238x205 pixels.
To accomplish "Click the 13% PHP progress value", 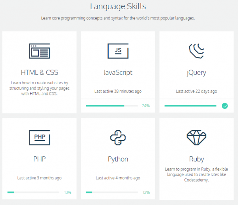I will click(x=68, y=192).
